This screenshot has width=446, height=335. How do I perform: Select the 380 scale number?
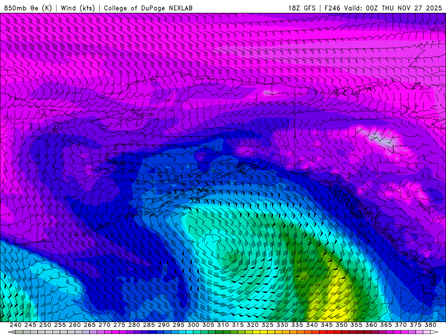pyautogui.click(x=430, y=325)
